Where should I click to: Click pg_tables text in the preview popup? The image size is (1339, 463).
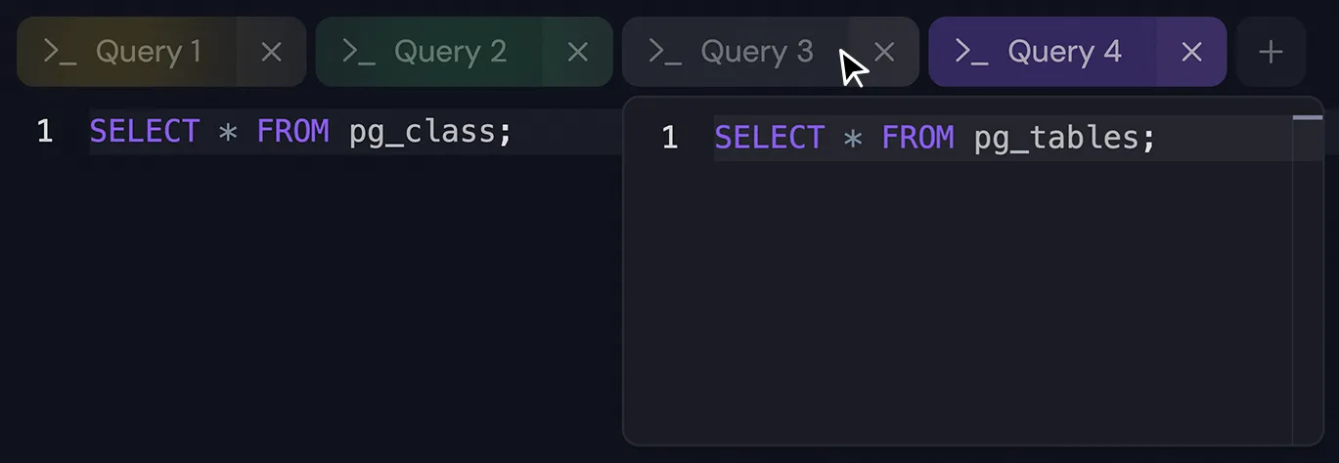pyautogui.click(x=1056, y=138)
